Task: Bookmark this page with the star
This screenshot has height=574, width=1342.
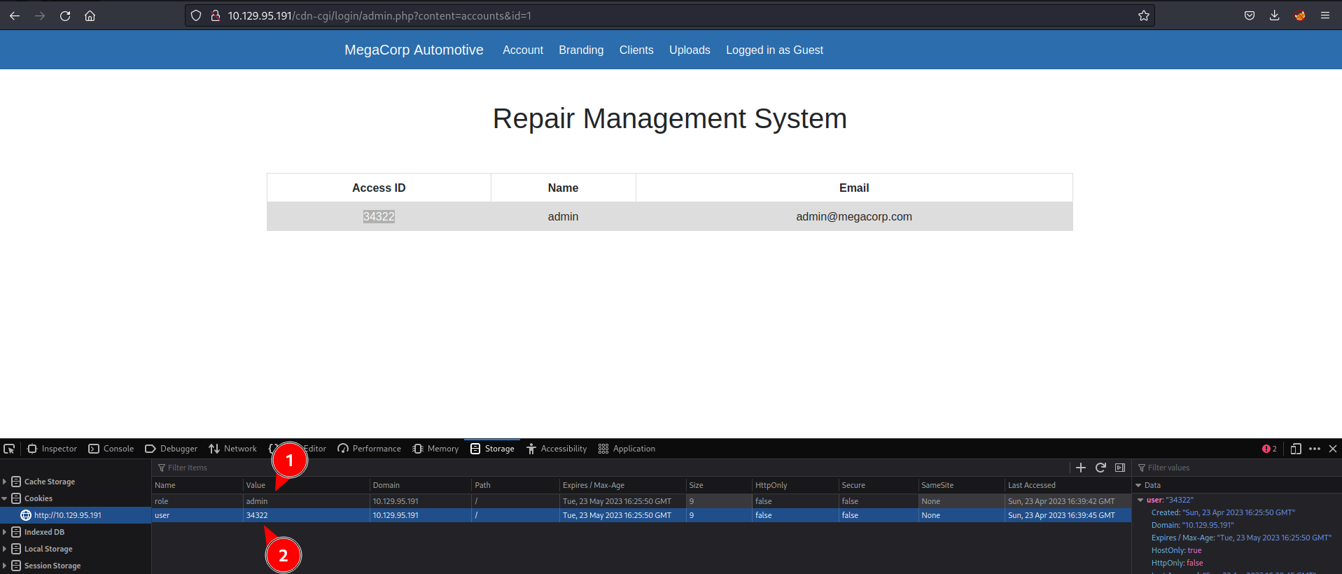Action: click(x=1144, y=15)
